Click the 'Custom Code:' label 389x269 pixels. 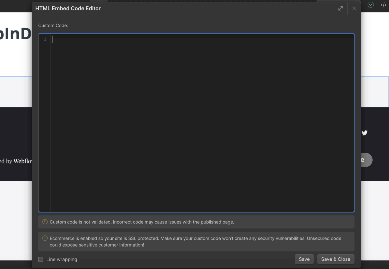53,25
